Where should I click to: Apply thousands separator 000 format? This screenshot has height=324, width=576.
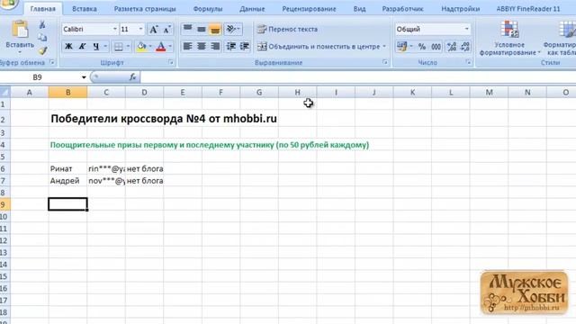[436, 46]
